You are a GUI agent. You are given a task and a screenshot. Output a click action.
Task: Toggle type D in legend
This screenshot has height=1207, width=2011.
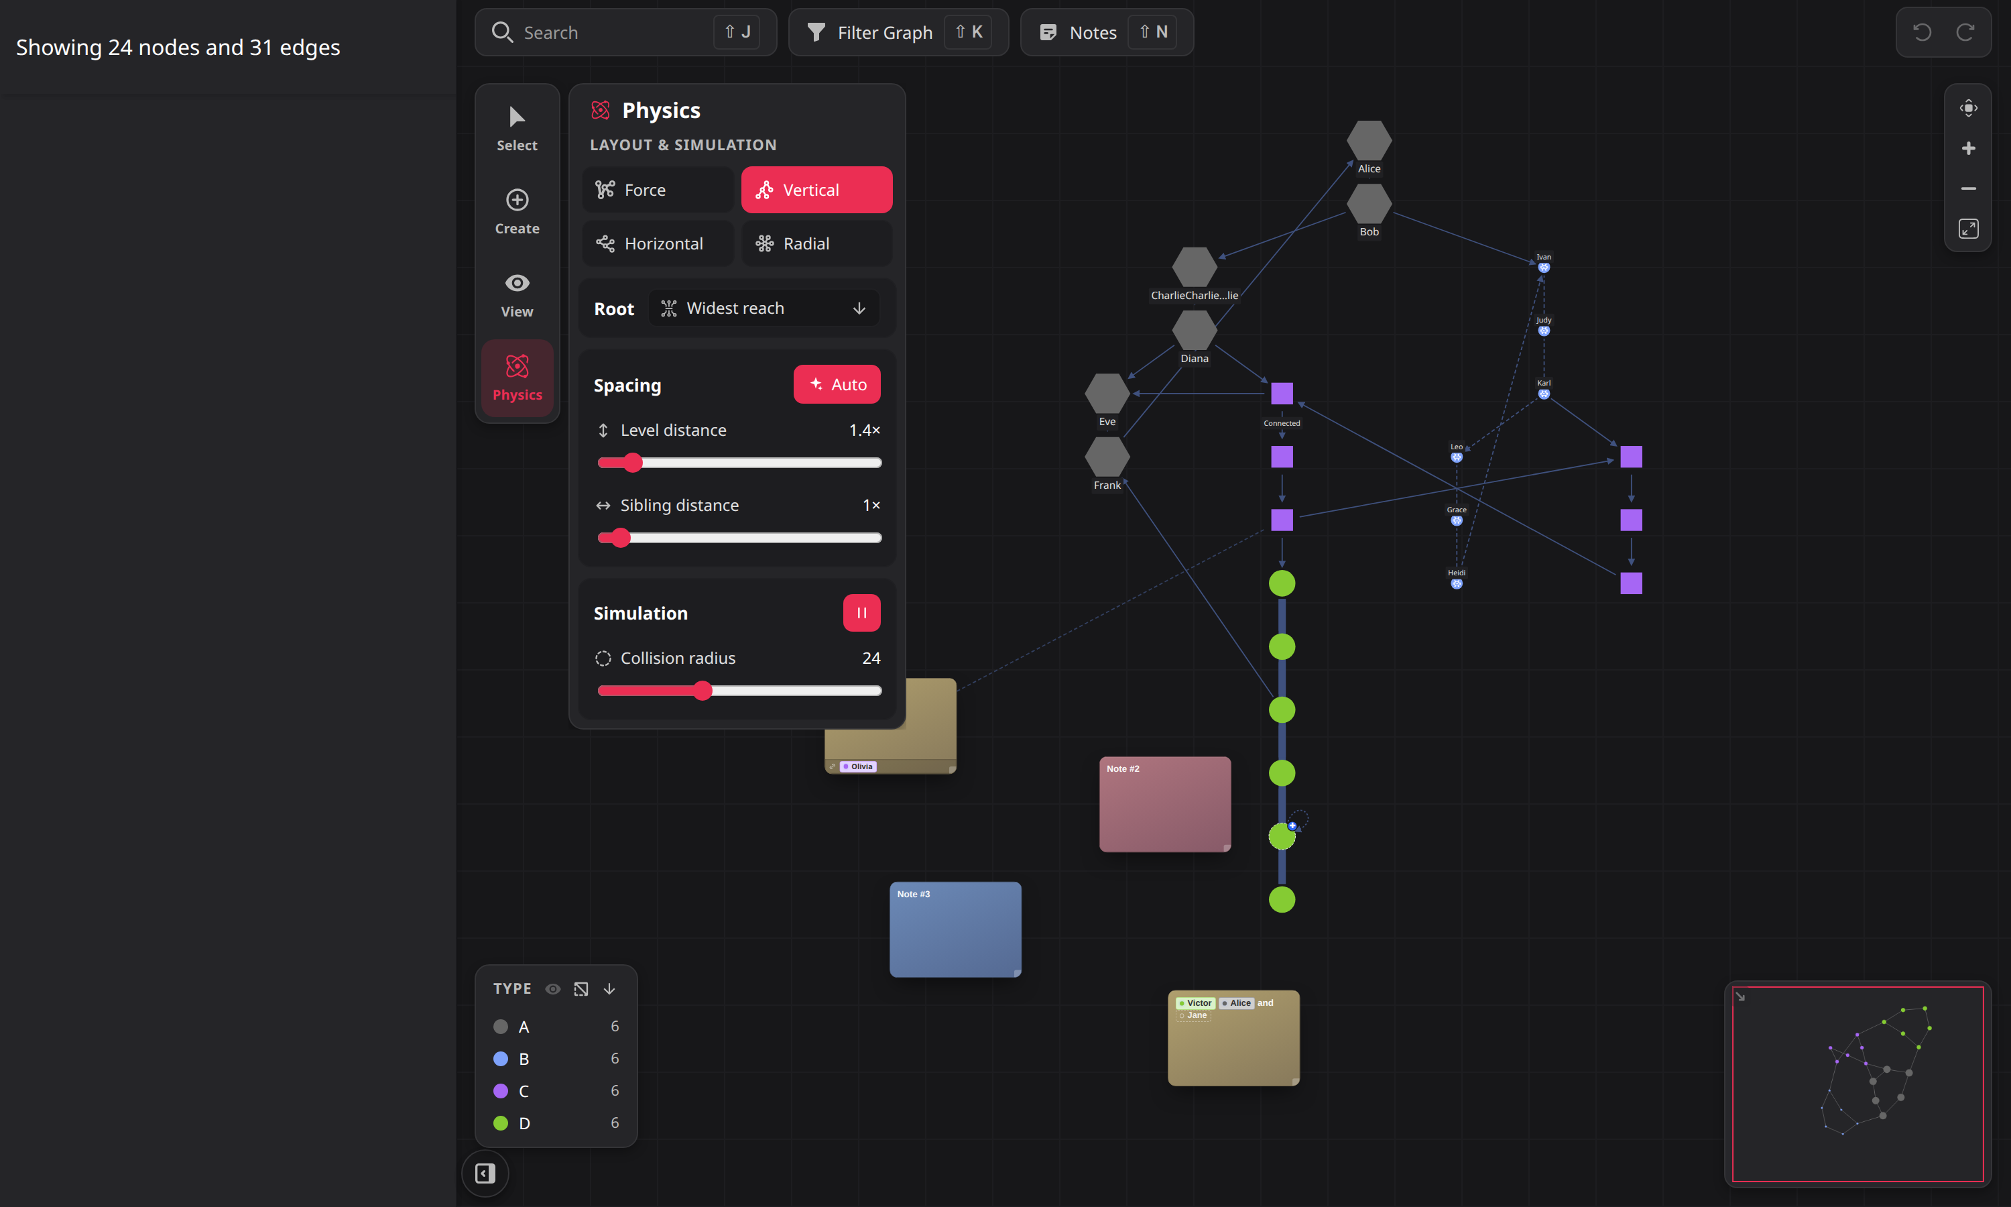[x=556, y=1123]
